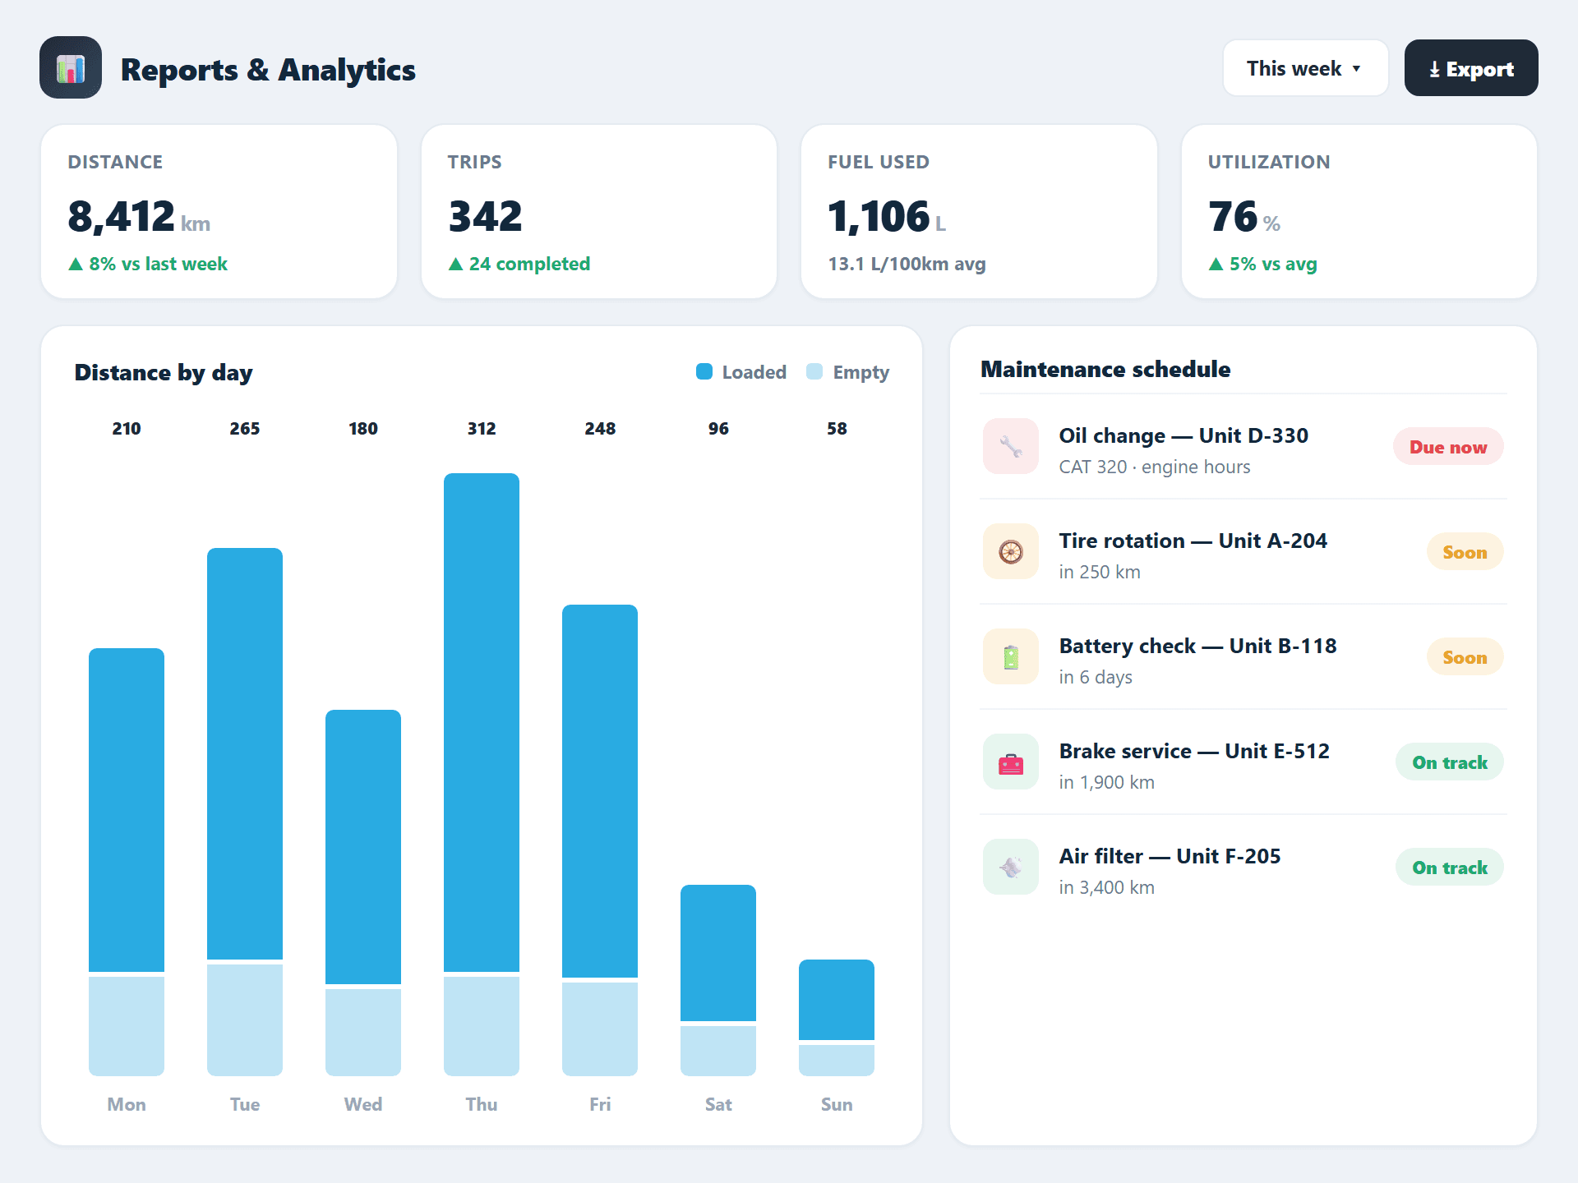Screen dimensions: 1578x1183
Task: Click the On track badge for Air filter
Action: click(1450, 868)
